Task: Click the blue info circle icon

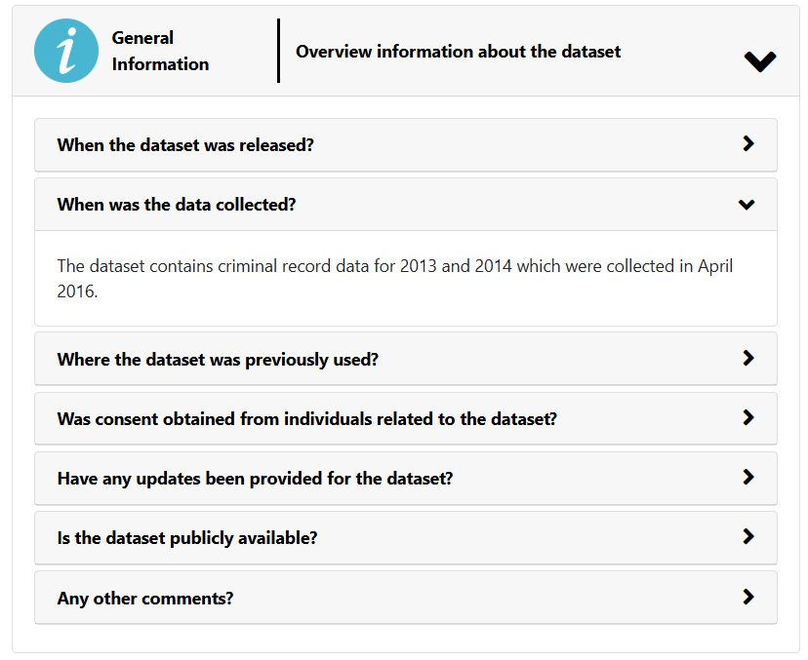Action: point(66,51)
